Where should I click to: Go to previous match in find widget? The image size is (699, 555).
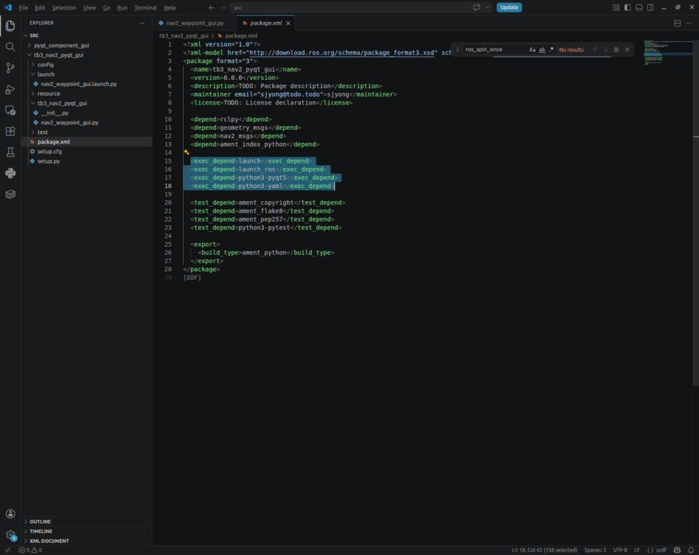(595, 50)
